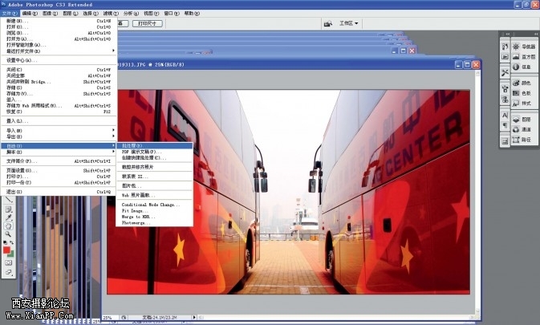
Task: Click the 打印尺寸 (Print Size) button
Action: 173,24
